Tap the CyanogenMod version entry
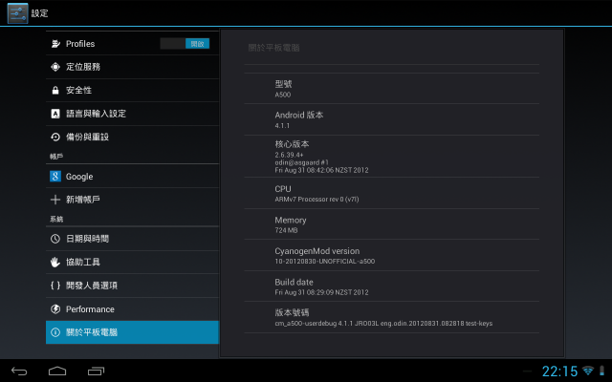This screenshot has width=612, height=382. tap(391, 255)
